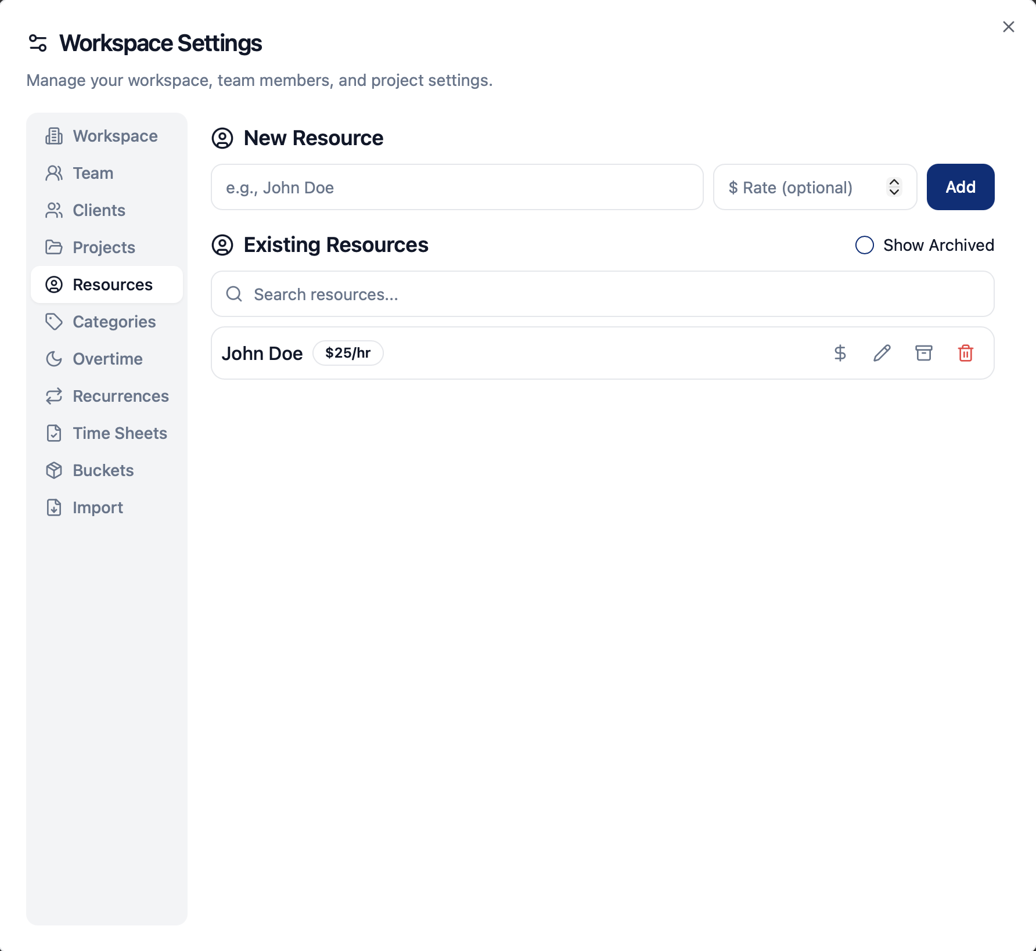
Task: Click the user icon beside Existing Resources
Action: tap(222, 245)
